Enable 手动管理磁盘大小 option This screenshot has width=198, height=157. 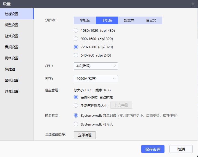point(76,105)
